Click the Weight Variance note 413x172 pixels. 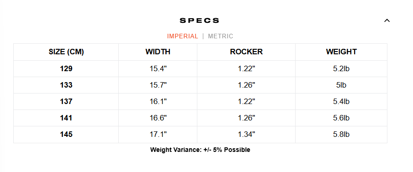(x=200, y=150)
